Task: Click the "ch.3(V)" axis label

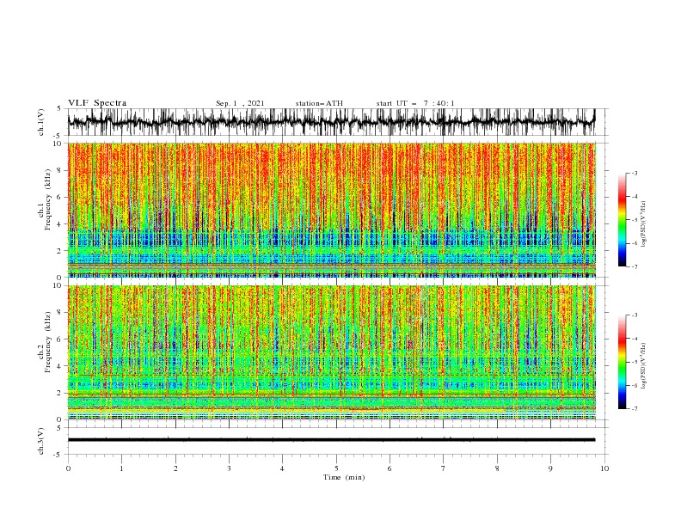Action: [x=41, y=441]
